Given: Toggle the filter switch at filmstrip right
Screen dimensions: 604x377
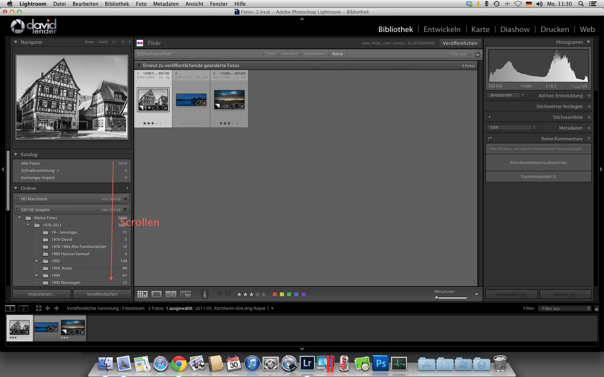Looking at the screenshot, I should [x=596, y=308].
